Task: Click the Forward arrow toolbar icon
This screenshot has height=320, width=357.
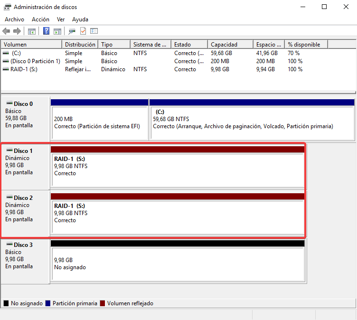Action: pyautogui.click(x=17, y=31)
